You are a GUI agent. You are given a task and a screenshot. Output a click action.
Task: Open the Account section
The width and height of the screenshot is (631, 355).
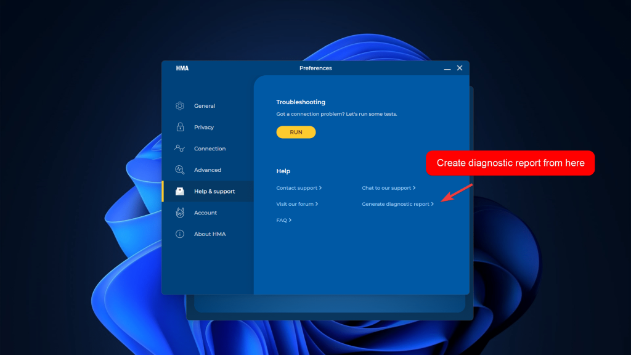click(208, 213)
